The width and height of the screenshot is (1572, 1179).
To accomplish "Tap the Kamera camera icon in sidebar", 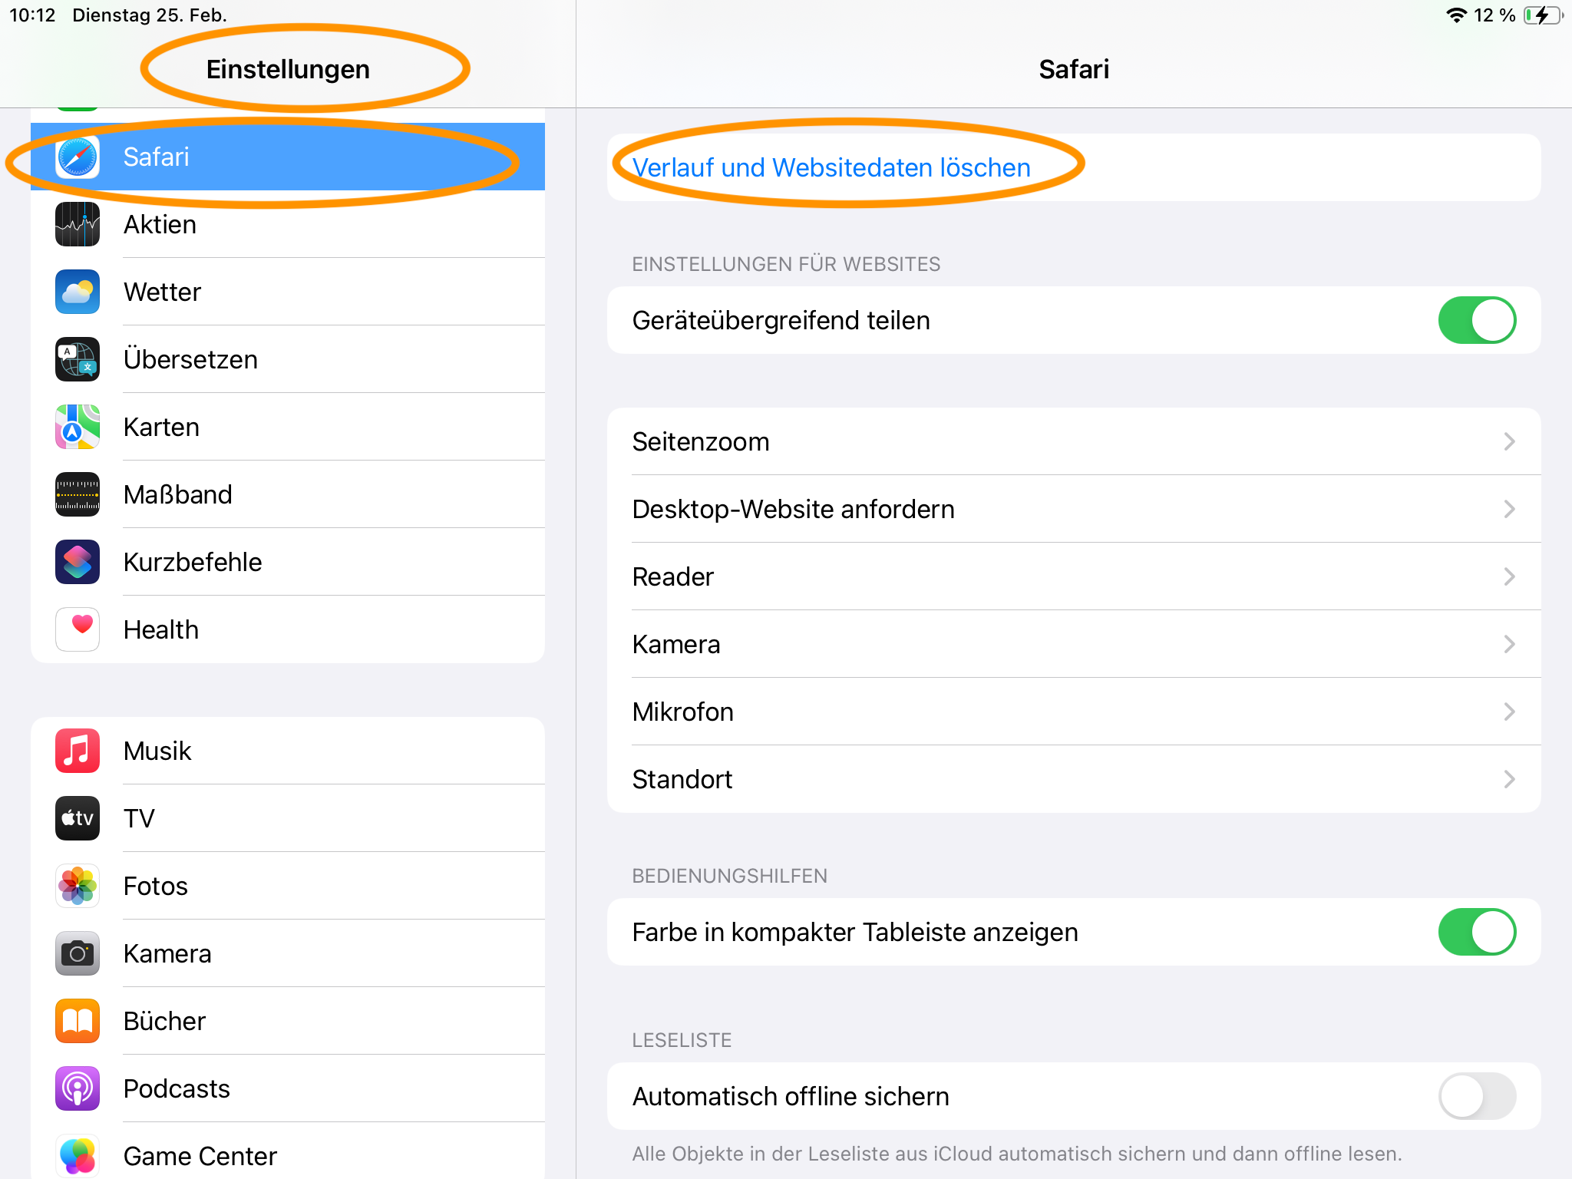I will [78, 953].
